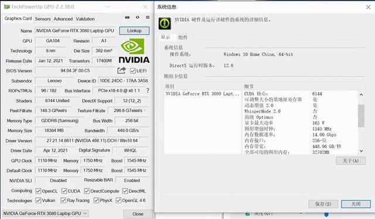This screenshot has width=375, height=219.
Task: Toggle the OpenCL checkbox
Action: [x=38, y=191]
